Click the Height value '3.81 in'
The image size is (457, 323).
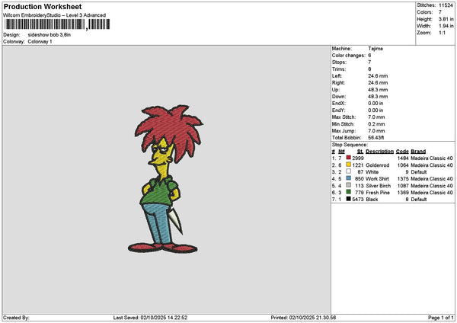[446, 19]
